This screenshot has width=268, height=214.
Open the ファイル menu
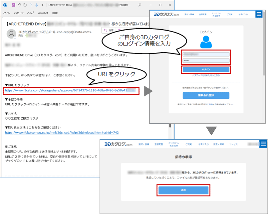coord(6,13)
